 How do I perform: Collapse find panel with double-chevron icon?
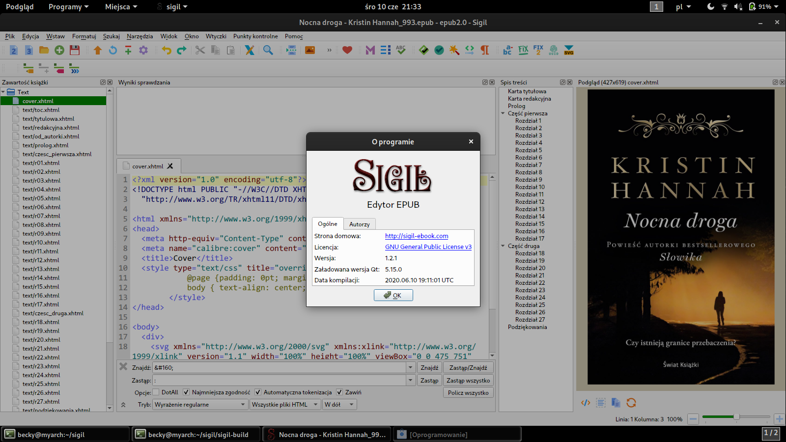123,405
